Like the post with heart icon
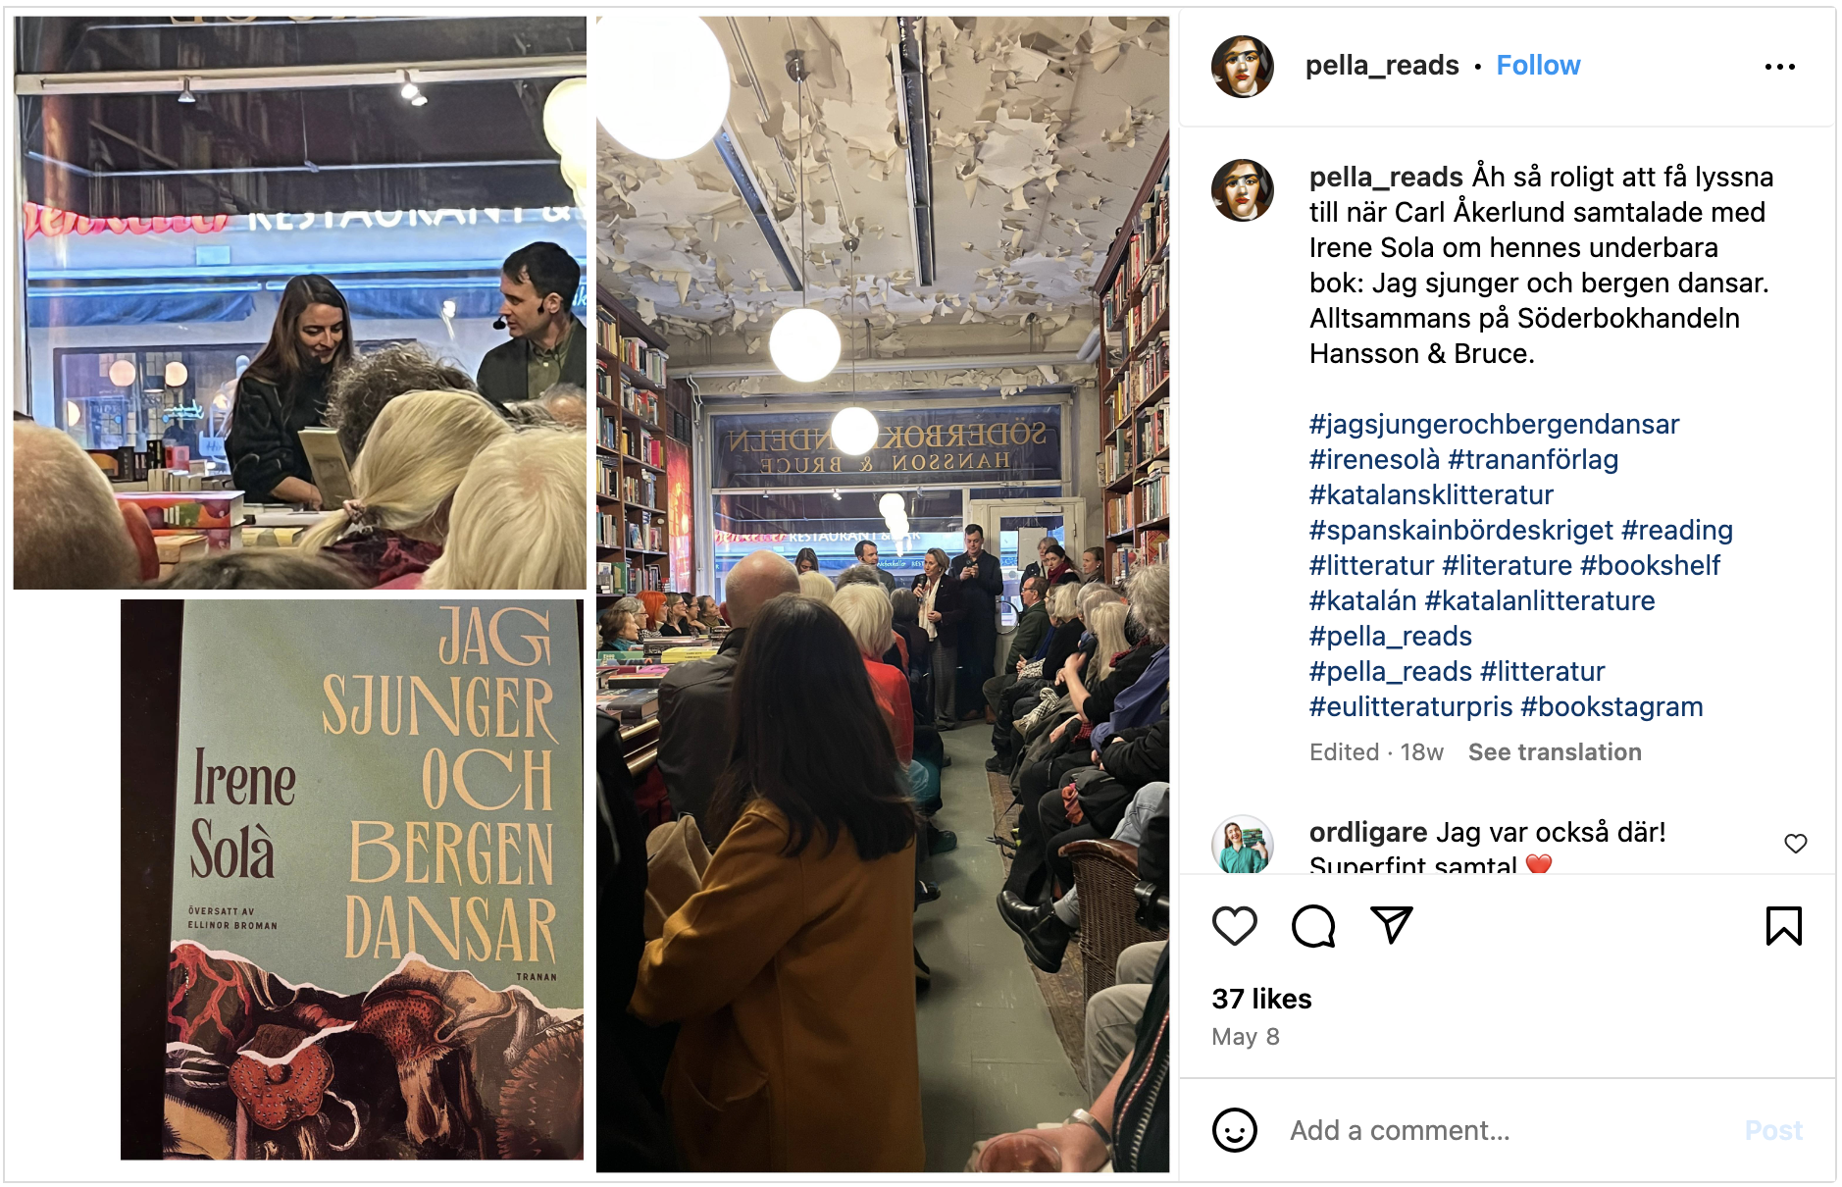Image resolution: width=1842 pixels, height=1187 pixels. [x=1235, y=926]
